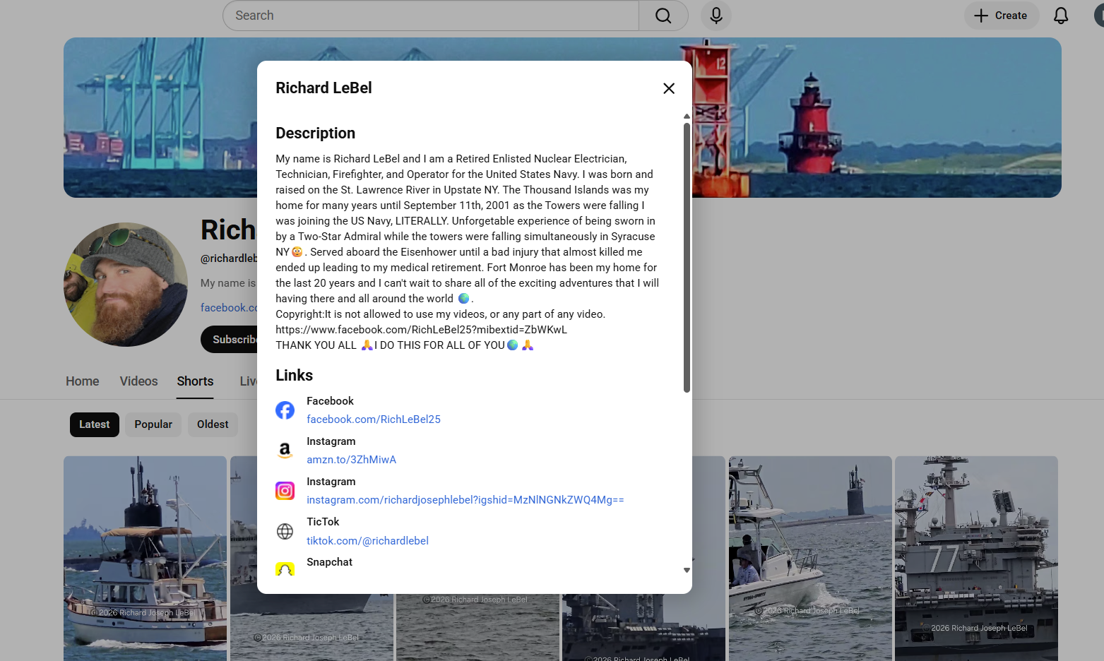Click the Search input field

point(431,16)
